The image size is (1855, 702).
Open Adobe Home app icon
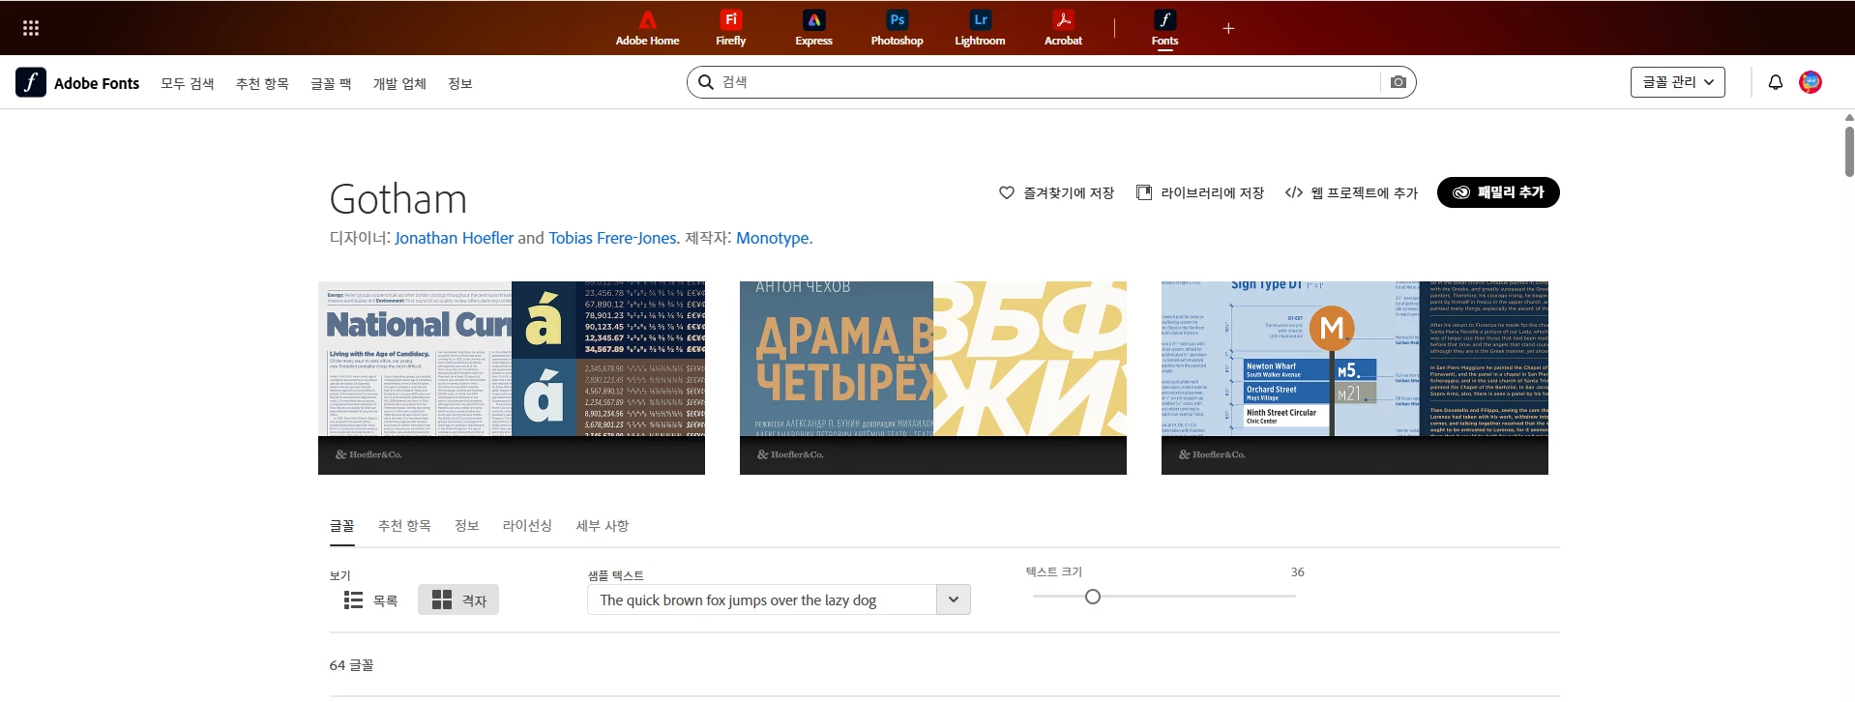[647, 28]
